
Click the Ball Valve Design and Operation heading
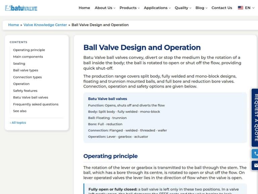142,47
